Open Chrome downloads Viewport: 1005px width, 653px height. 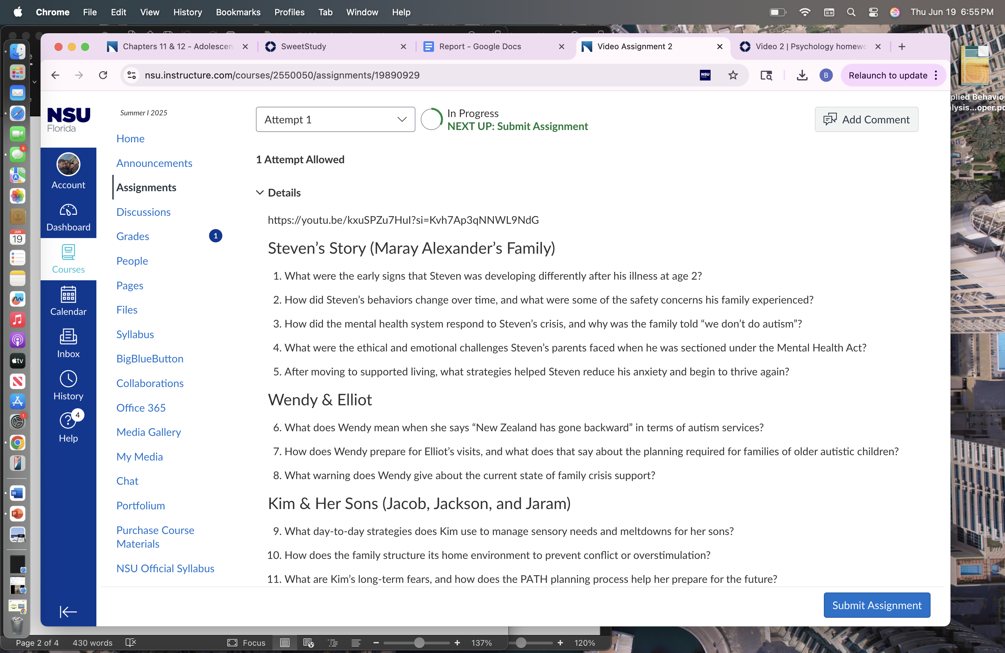pyautogui.click(x=802, y=75)
